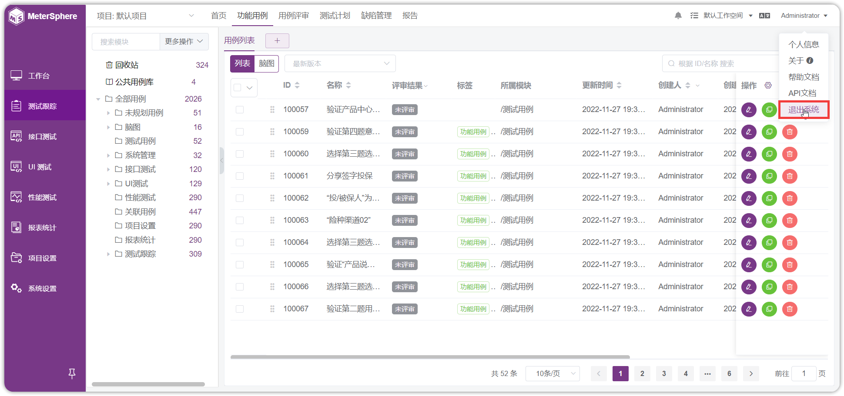This screenshot has width=844, height=396.
Task: Open 系统设置 in sidebar
Action: 45,288
